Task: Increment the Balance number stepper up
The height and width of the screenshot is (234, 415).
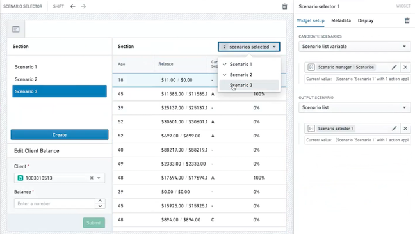Action: 100,201
